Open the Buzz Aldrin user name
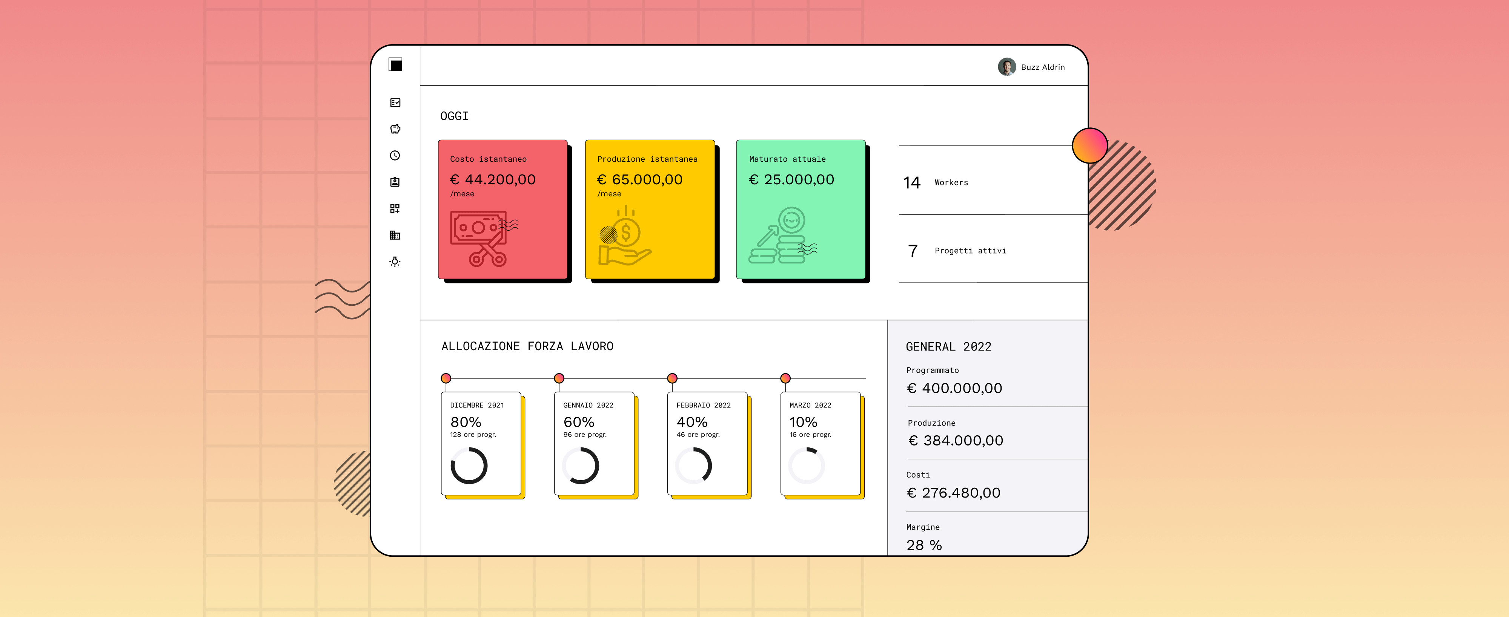The width and height of the screenshot is (1509, 617). (x=1043, y=67)
